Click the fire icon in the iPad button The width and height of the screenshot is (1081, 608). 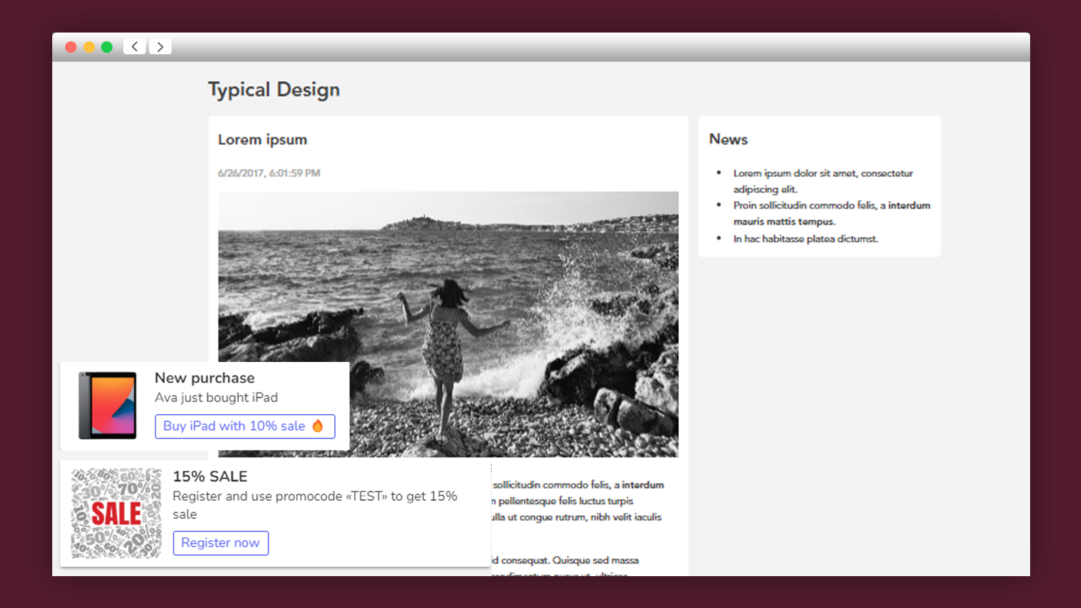point(317,426)
